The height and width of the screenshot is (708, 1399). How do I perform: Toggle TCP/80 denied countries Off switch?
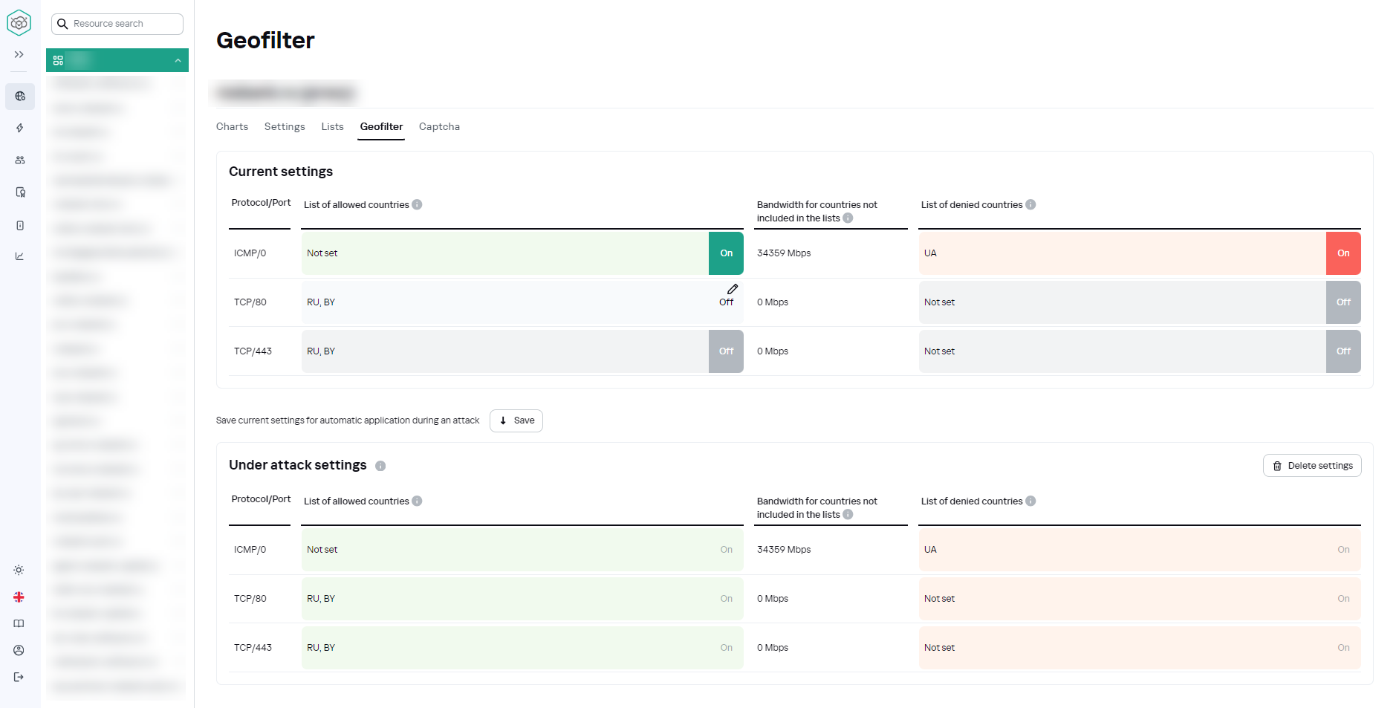(x=1343, y=302)
